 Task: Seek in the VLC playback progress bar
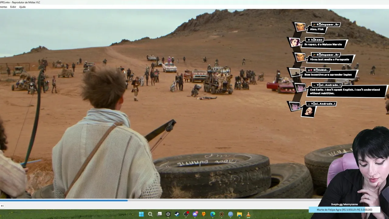[161, 200]
